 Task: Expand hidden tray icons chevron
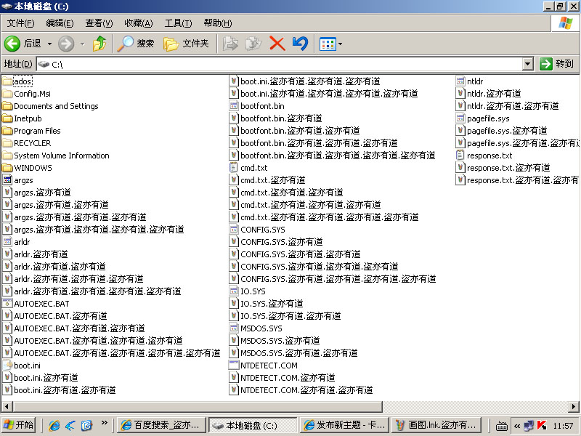[x=517, y=426]
